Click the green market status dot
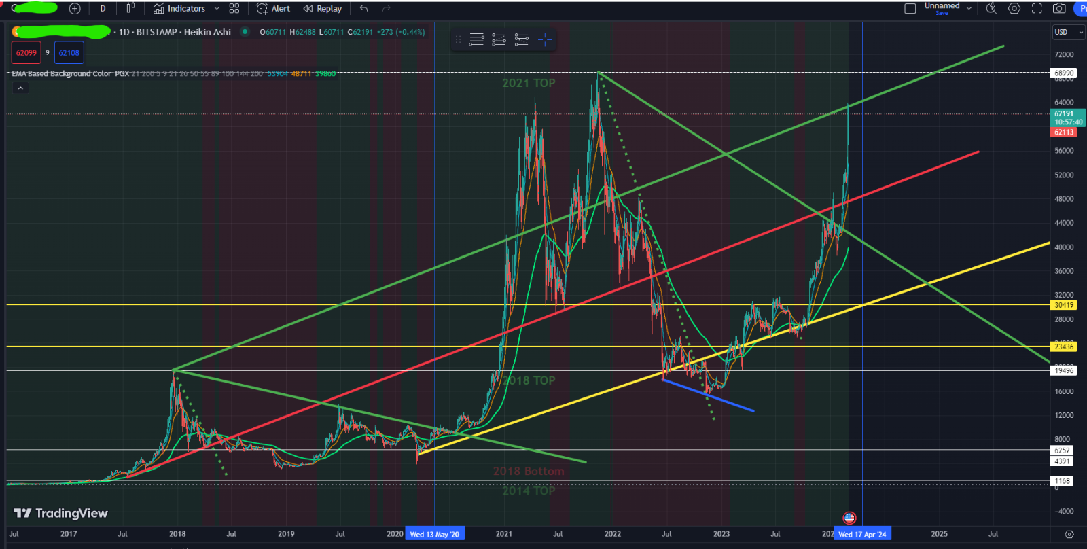Screen dimensions: 1087x549 [245, 32]
